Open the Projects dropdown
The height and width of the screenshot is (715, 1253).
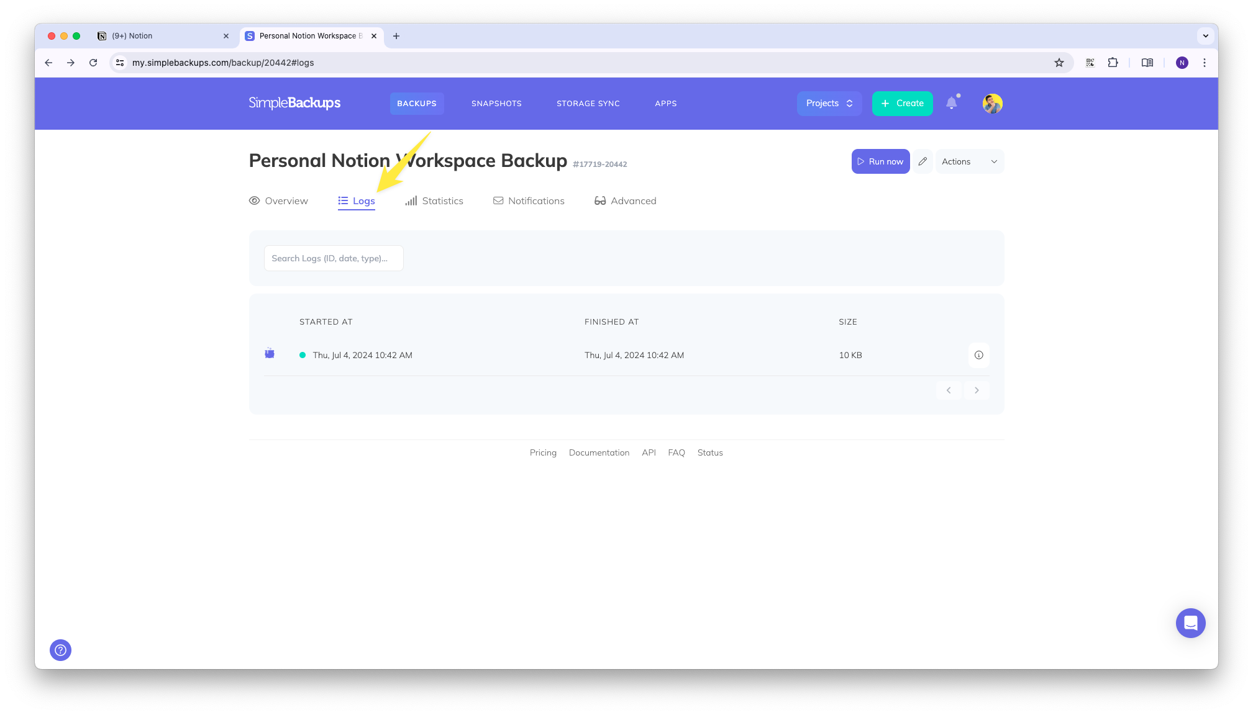coord(829,103)
